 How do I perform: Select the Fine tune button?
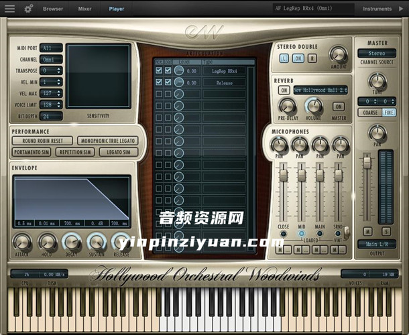(389, 113)
